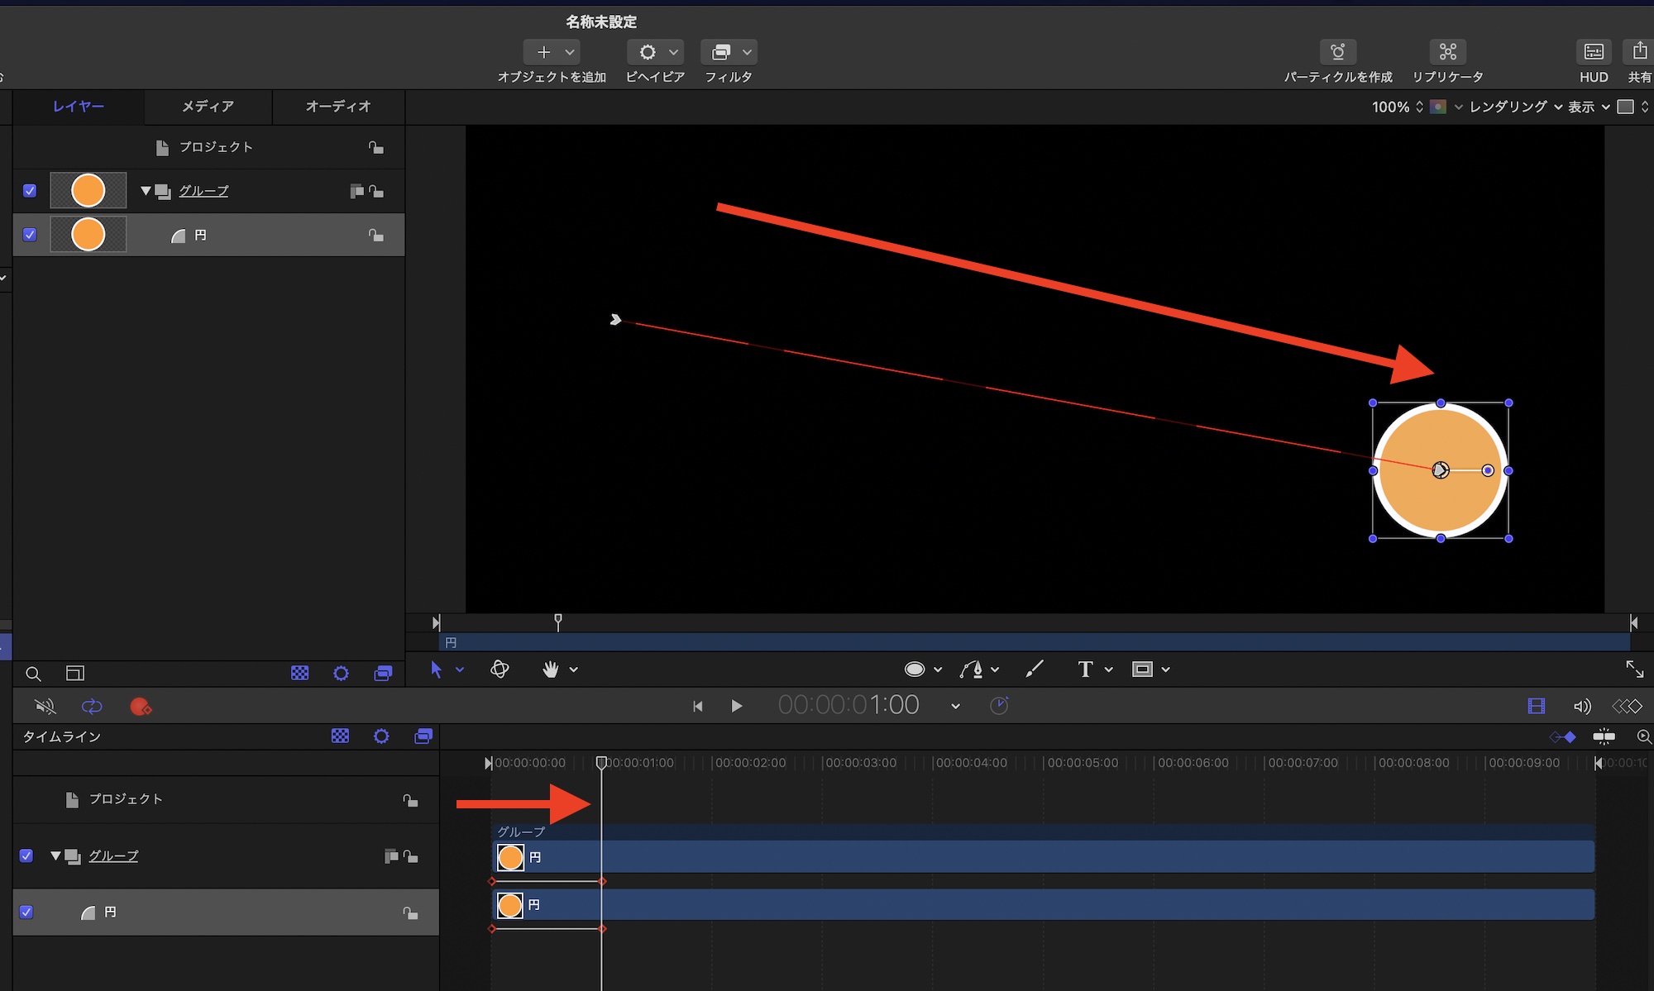Click the layers panel search magnifier icon
1654x991 pixels.
click(x=33, y=674)
